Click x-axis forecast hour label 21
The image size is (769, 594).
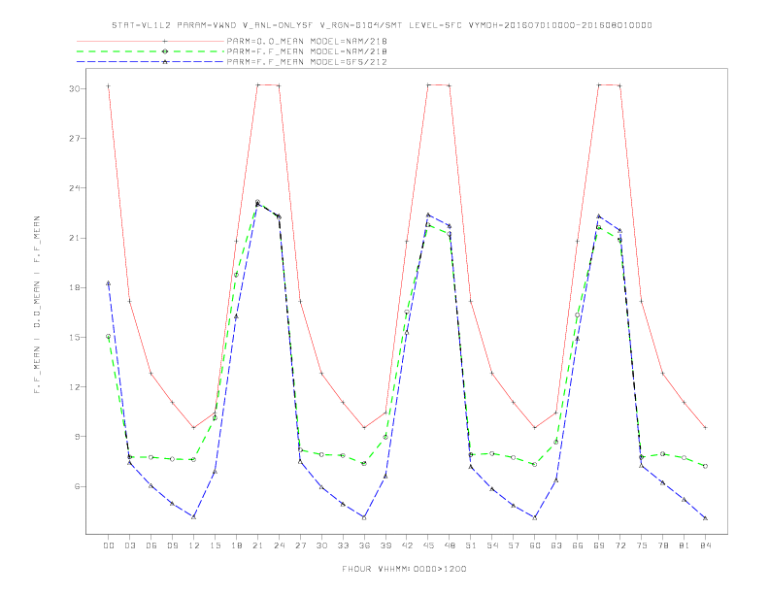point(257,545)
